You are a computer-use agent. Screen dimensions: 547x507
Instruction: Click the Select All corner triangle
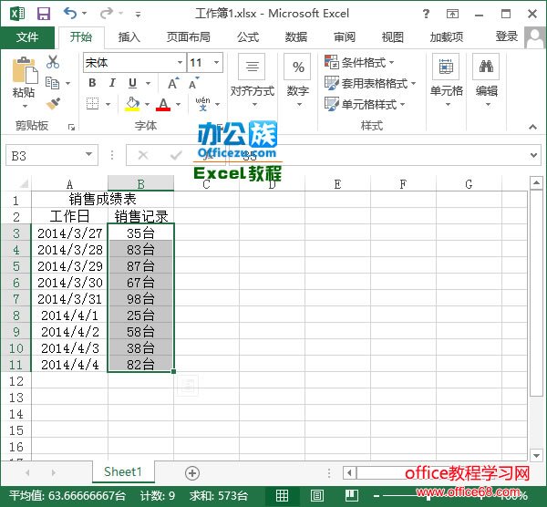point(24,183)
